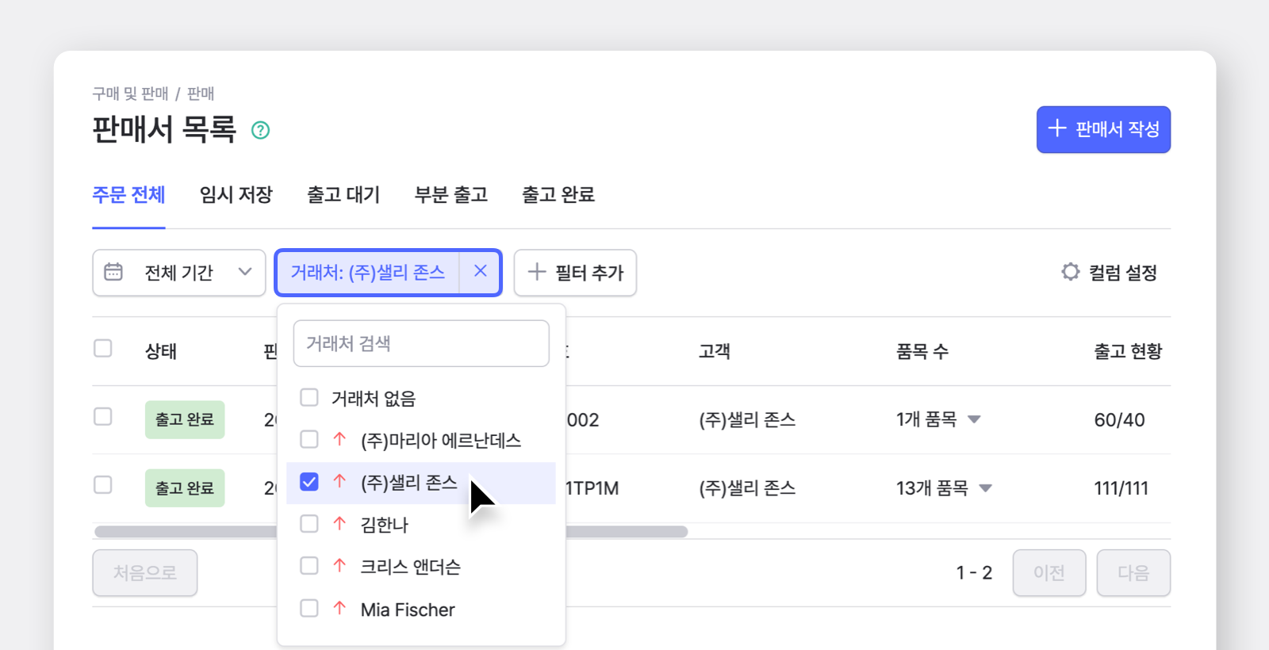Check the 김한나 checkbox
This screenshot has width=1269, height=650.
tap(309, 523)
